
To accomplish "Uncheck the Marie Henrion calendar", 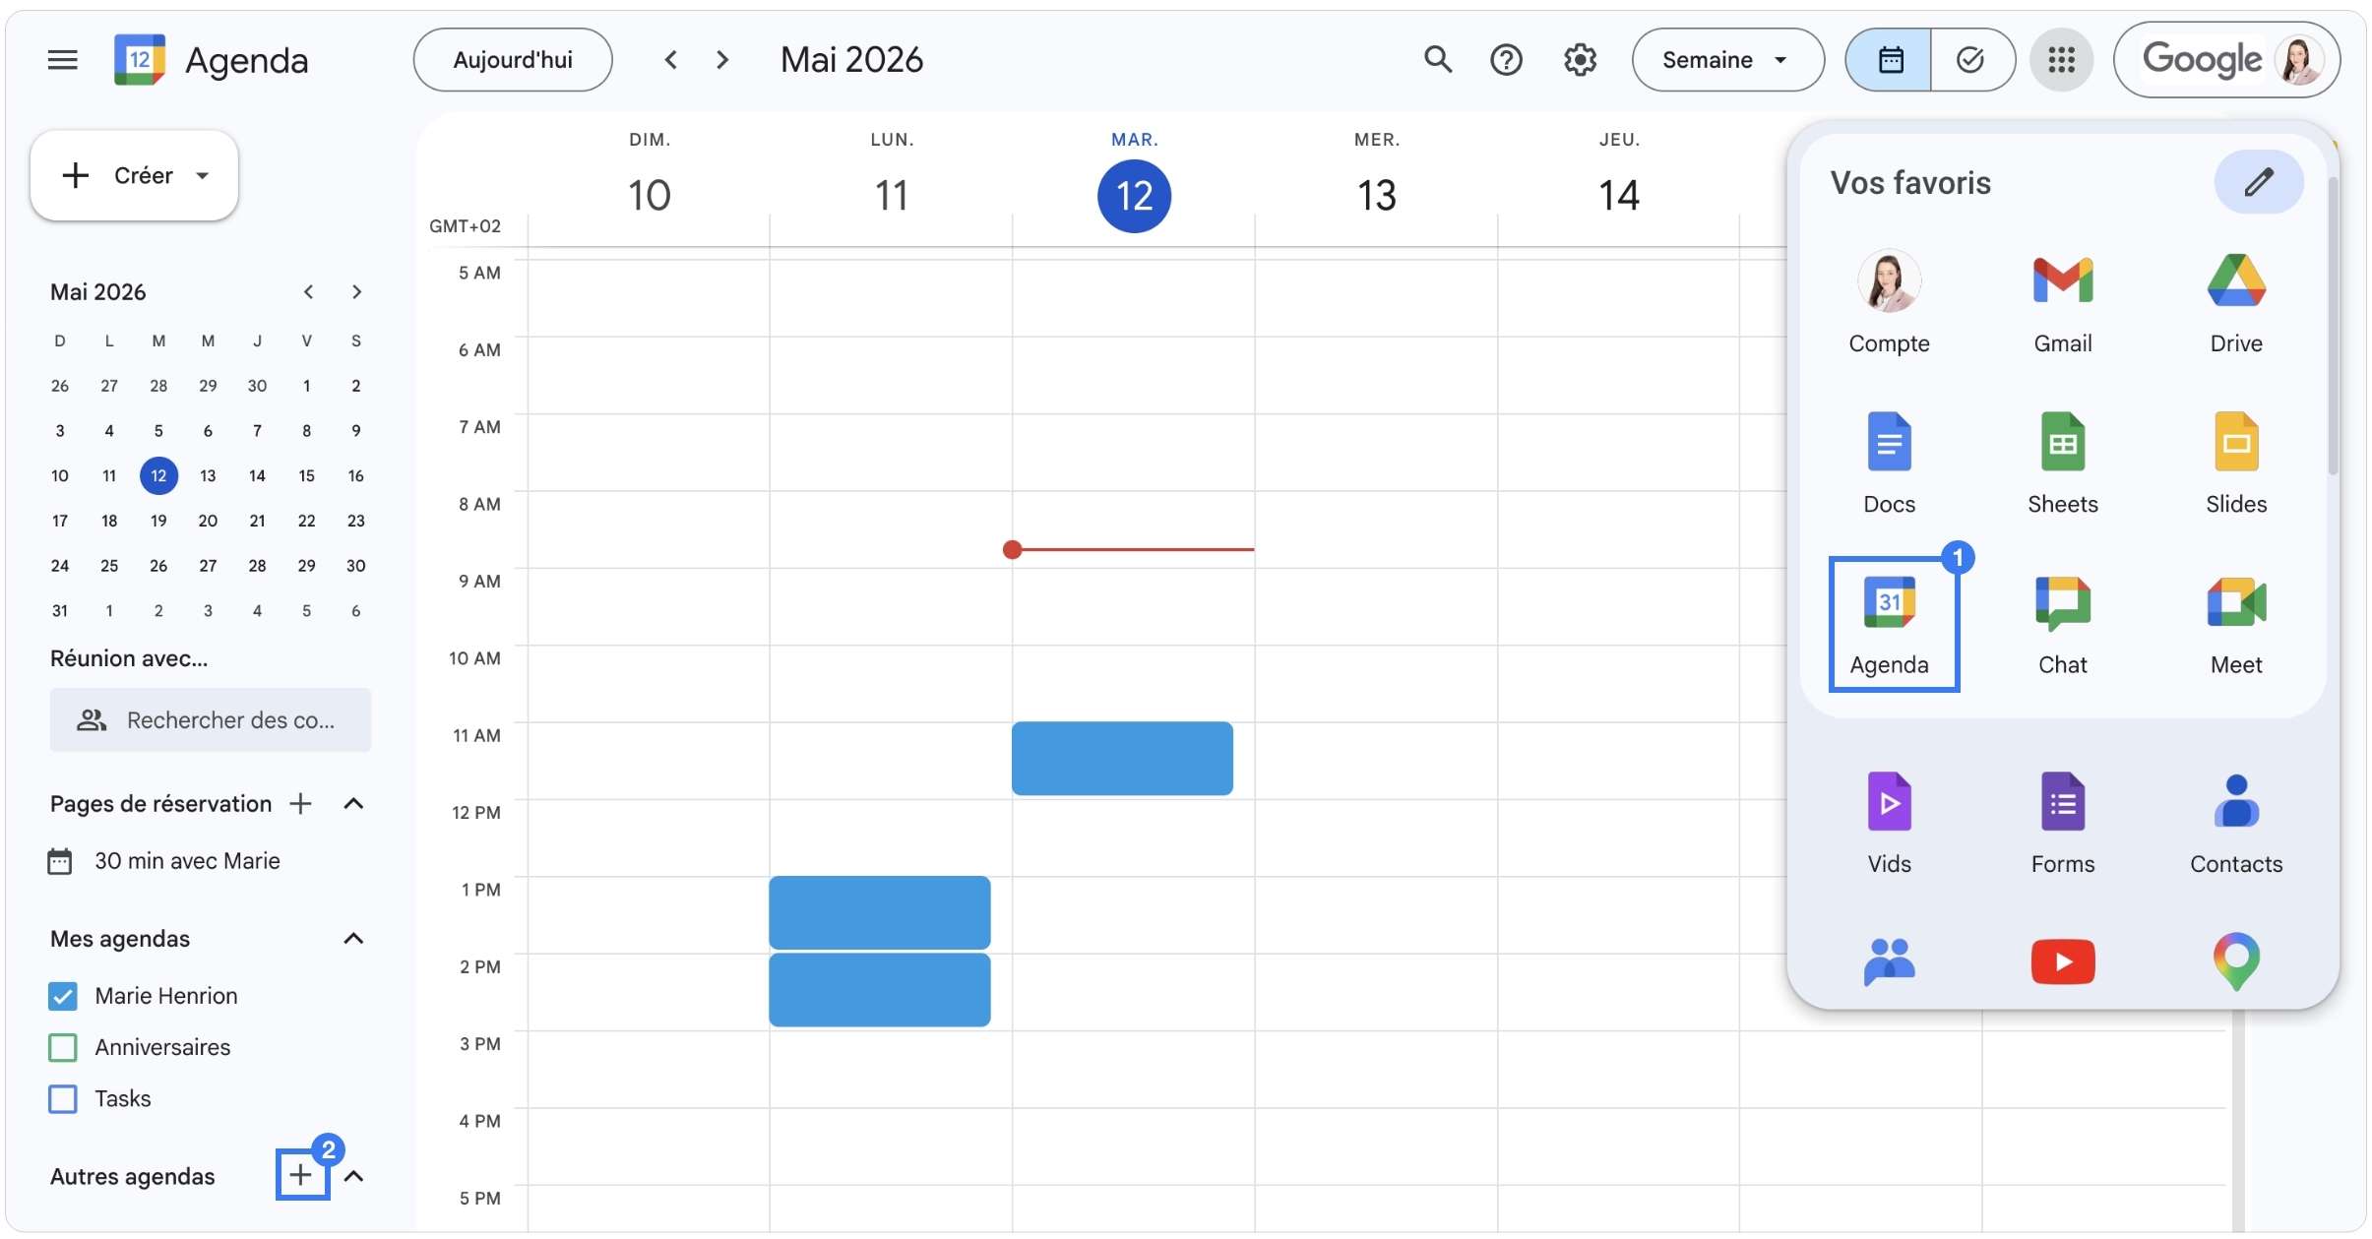I will [x=63, y=996].
